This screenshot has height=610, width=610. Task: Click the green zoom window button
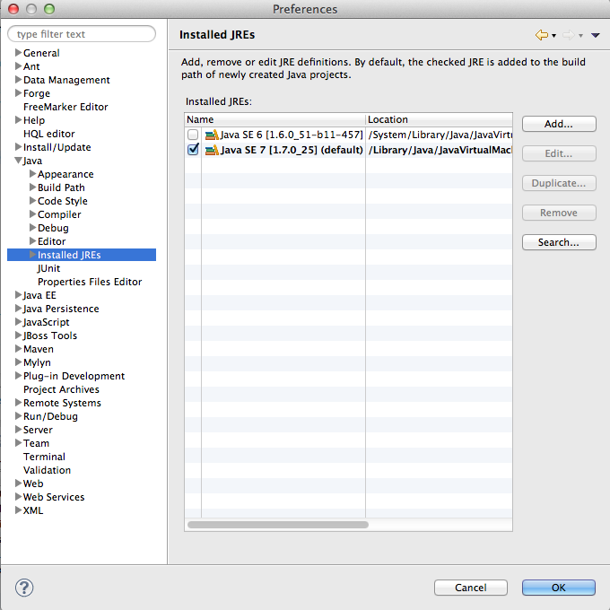[x=49, y=9]
